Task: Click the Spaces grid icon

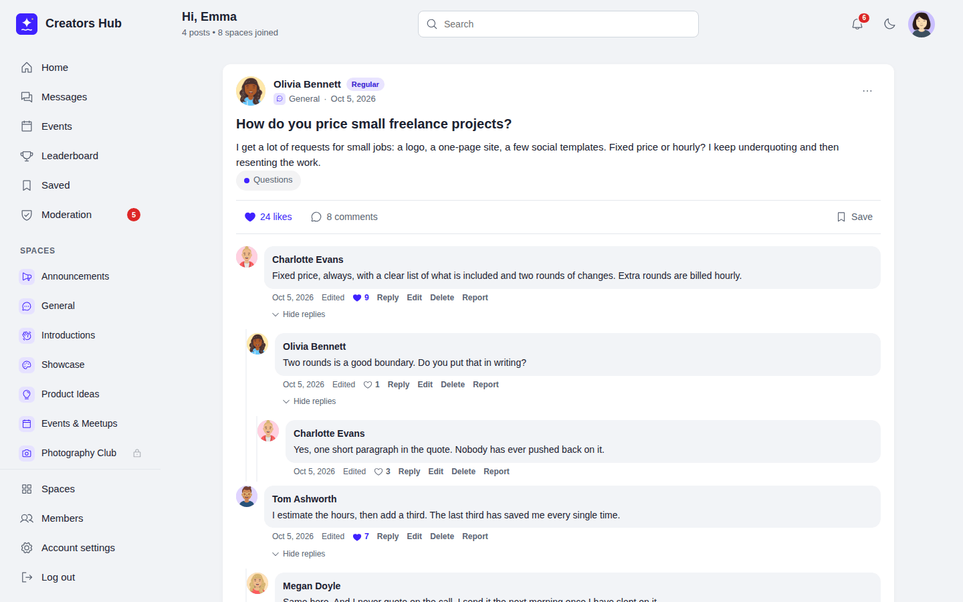Action: [x=27, y=489]
